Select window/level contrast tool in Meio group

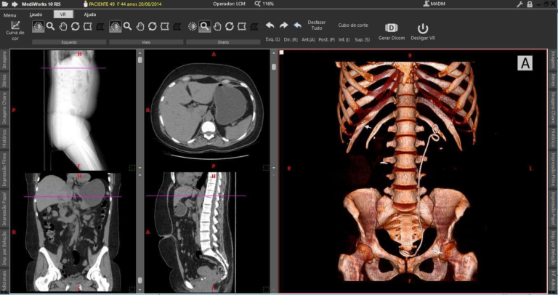tap(116, 26)
